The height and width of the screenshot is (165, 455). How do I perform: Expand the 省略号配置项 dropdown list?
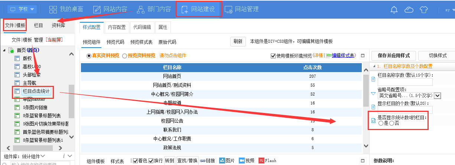pyautogui.click(x=438, y=96)
